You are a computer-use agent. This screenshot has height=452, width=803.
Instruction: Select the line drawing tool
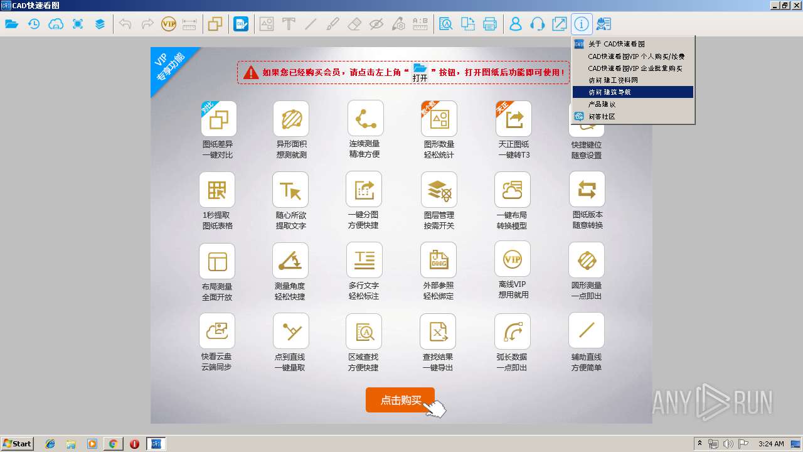tap(311, 24)
